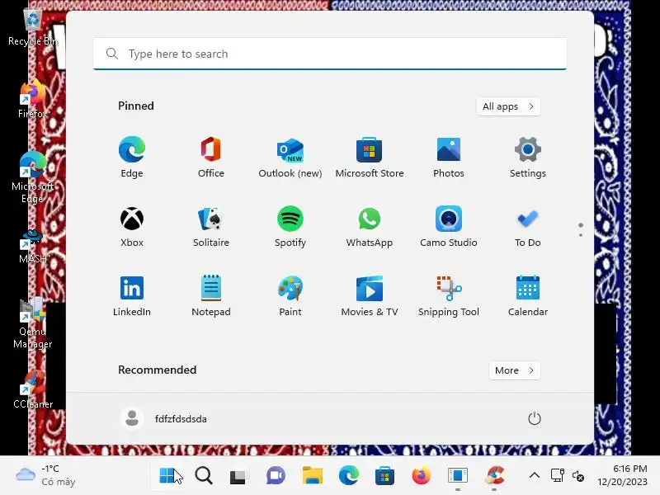
Task: Open Settings from the pinned apps
Action: pyautogui.click(x=528, y=157)
